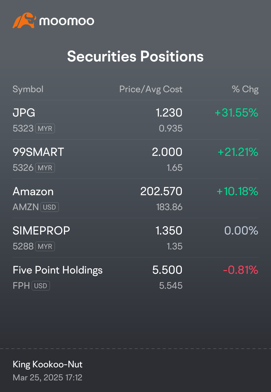Click the King Kookoo-Nut username
The width and height of the screenshot is (271, 392).
click(48, 364)
